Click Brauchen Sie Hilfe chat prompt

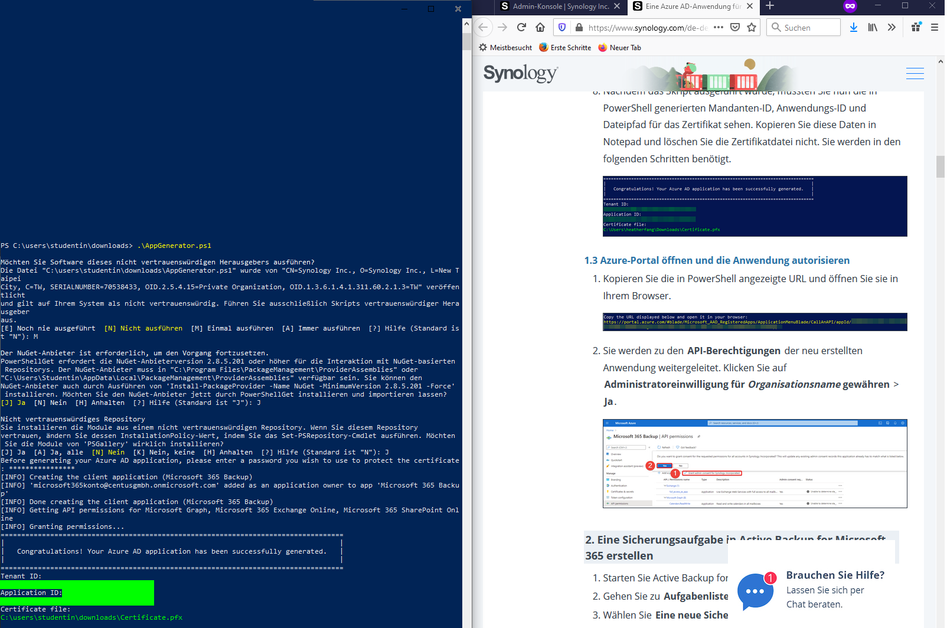835,575
